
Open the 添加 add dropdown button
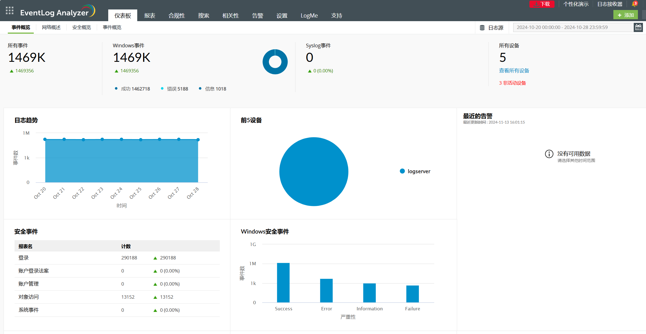626,15
